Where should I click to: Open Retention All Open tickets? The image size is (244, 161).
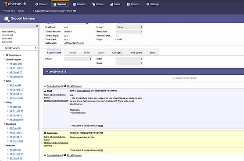[15, 150]
